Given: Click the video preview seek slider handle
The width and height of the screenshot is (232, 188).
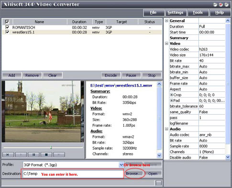Looking at the screenshot, I should click(51, 147).
